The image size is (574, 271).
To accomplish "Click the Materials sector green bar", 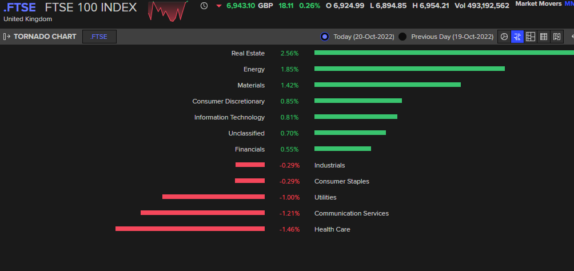I will 388,85.
